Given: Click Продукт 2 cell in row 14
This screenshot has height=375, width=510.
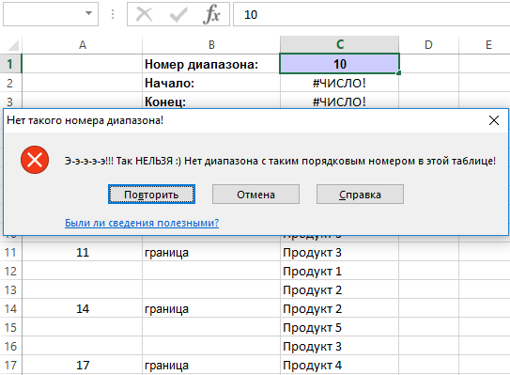Looking at the screenshot, I should pos(340,308).
